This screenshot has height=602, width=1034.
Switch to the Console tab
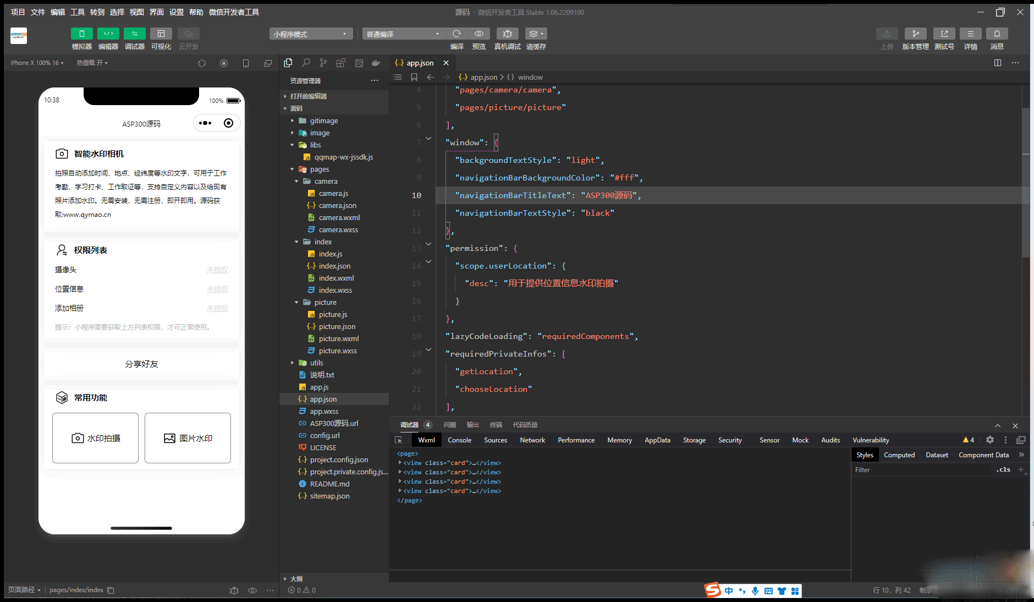coord(459,440)
